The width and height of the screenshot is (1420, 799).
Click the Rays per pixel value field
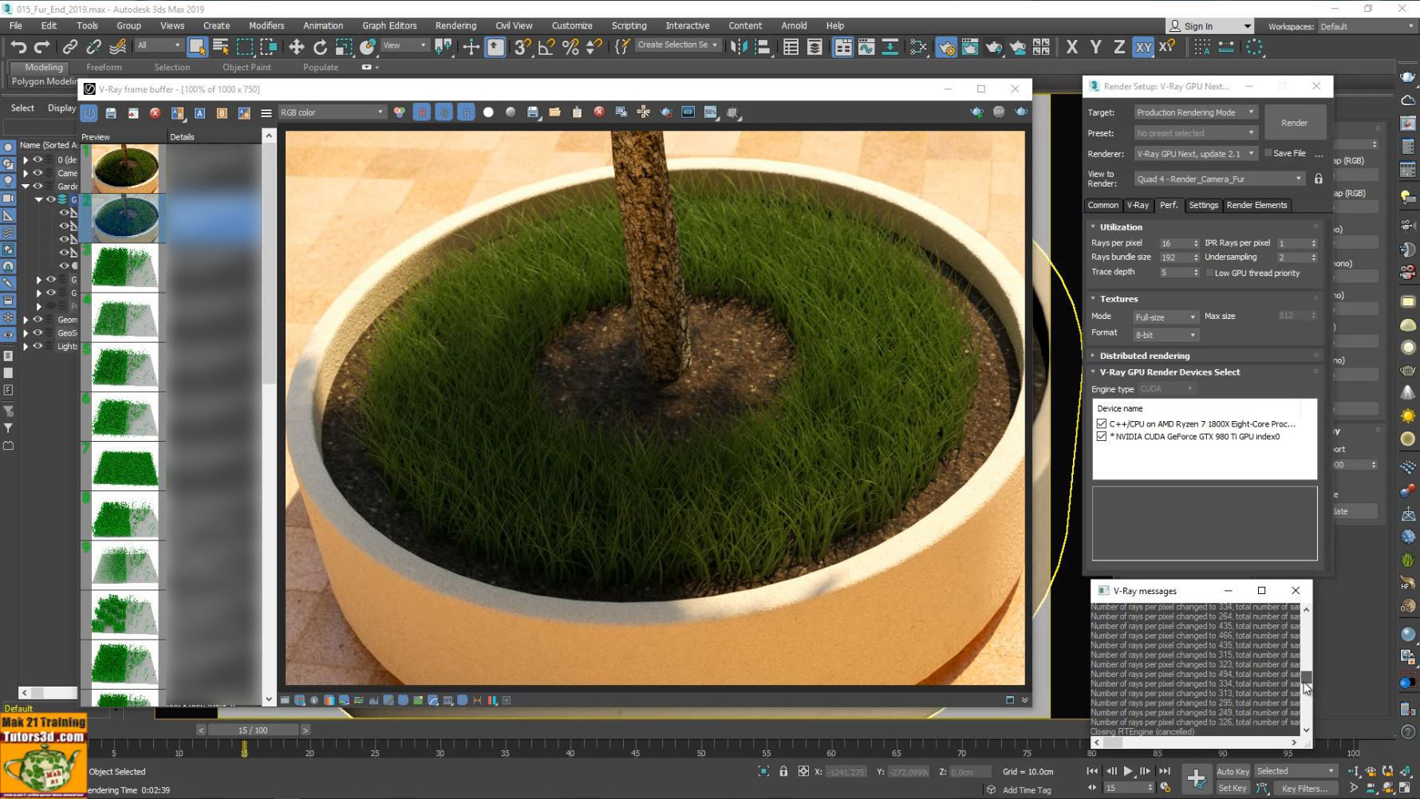coord(1176,243)
